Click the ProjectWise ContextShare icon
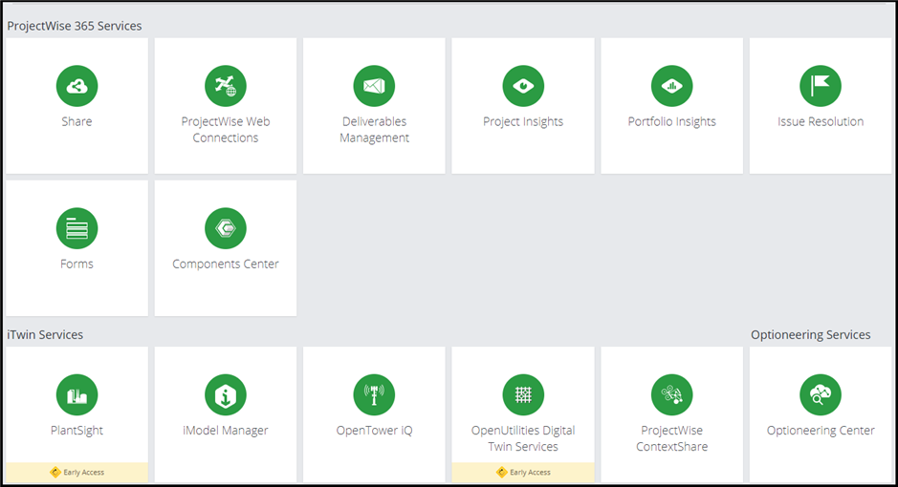The height and width of the screenshot is (487, 898). tap(671, 395)
